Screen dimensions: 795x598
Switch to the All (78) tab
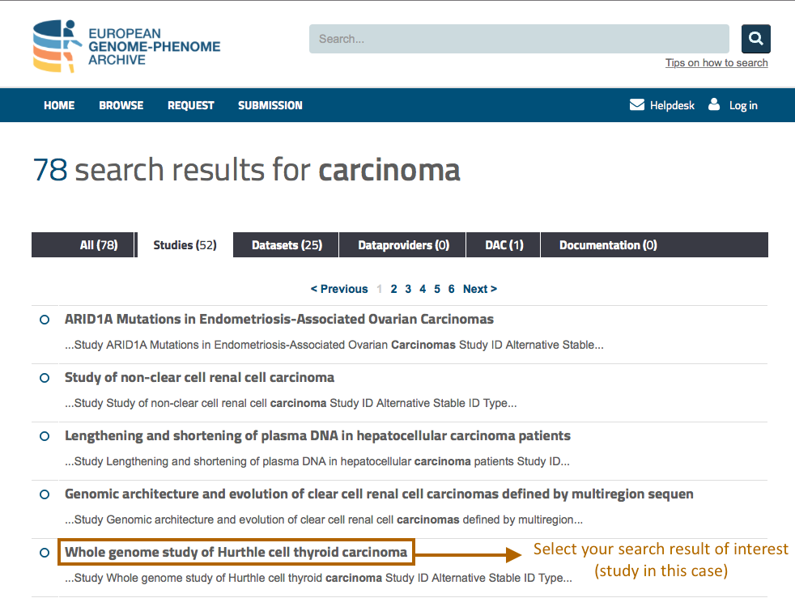(x=99, y=245)
